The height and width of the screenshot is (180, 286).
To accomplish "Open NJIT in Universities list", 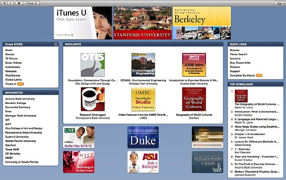I will coord(8,124).
